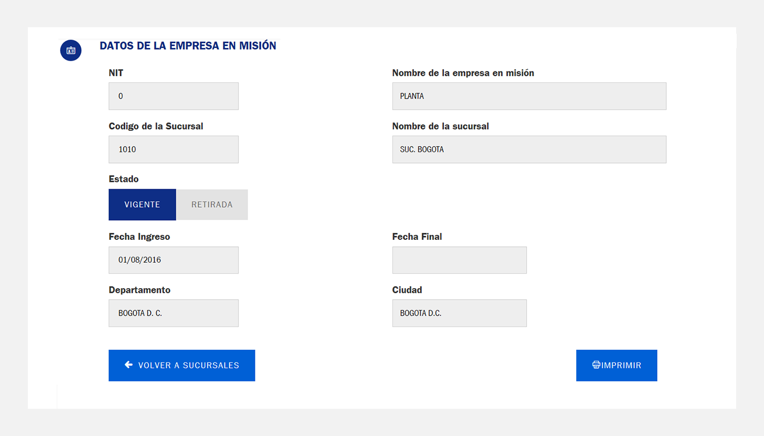Click the back arrow icon in Volver button

click(129, 365)
